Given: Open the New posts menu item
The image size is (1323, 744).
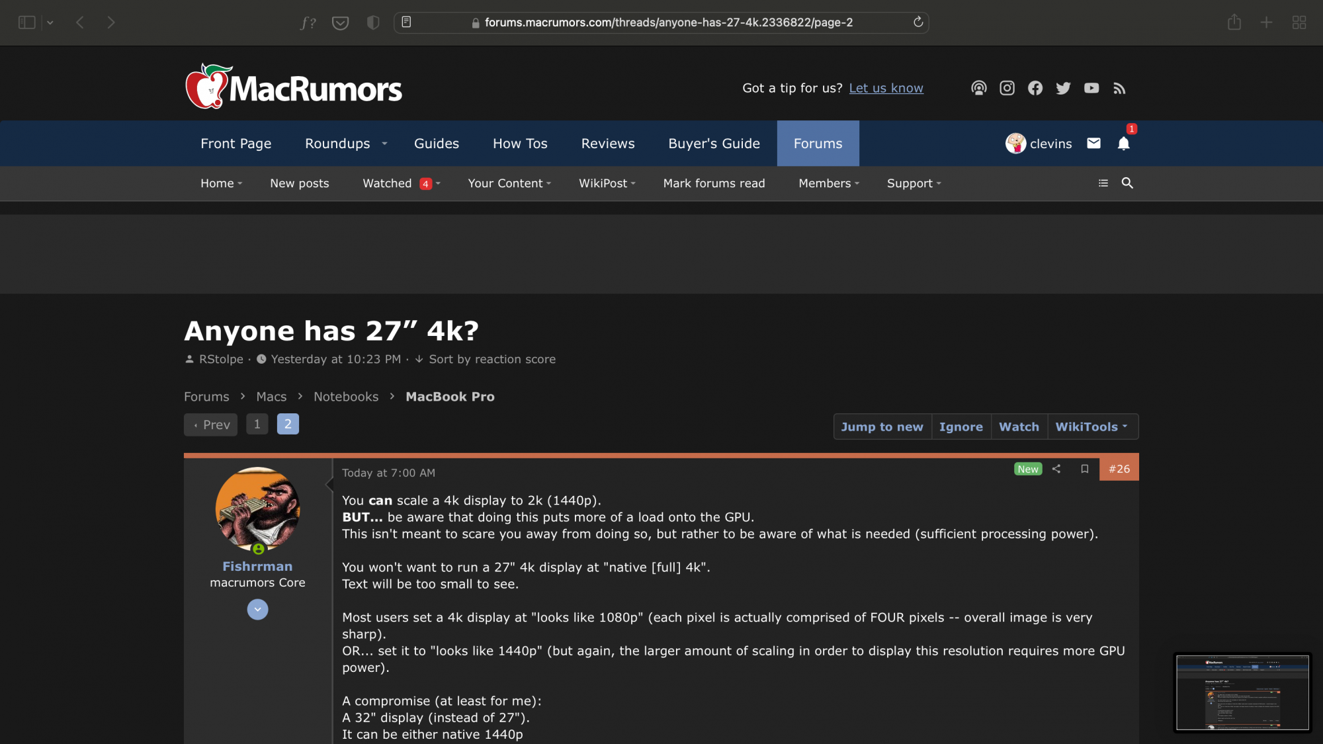Looking at the screenshot, I should (x=299, y=183).
